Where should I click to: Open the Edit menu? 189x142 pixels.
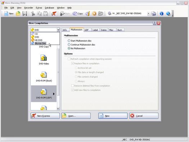click(12, 8)
